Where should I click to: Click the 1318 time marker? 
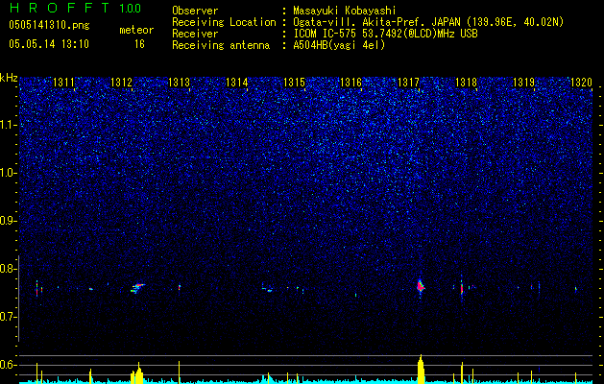466,83
